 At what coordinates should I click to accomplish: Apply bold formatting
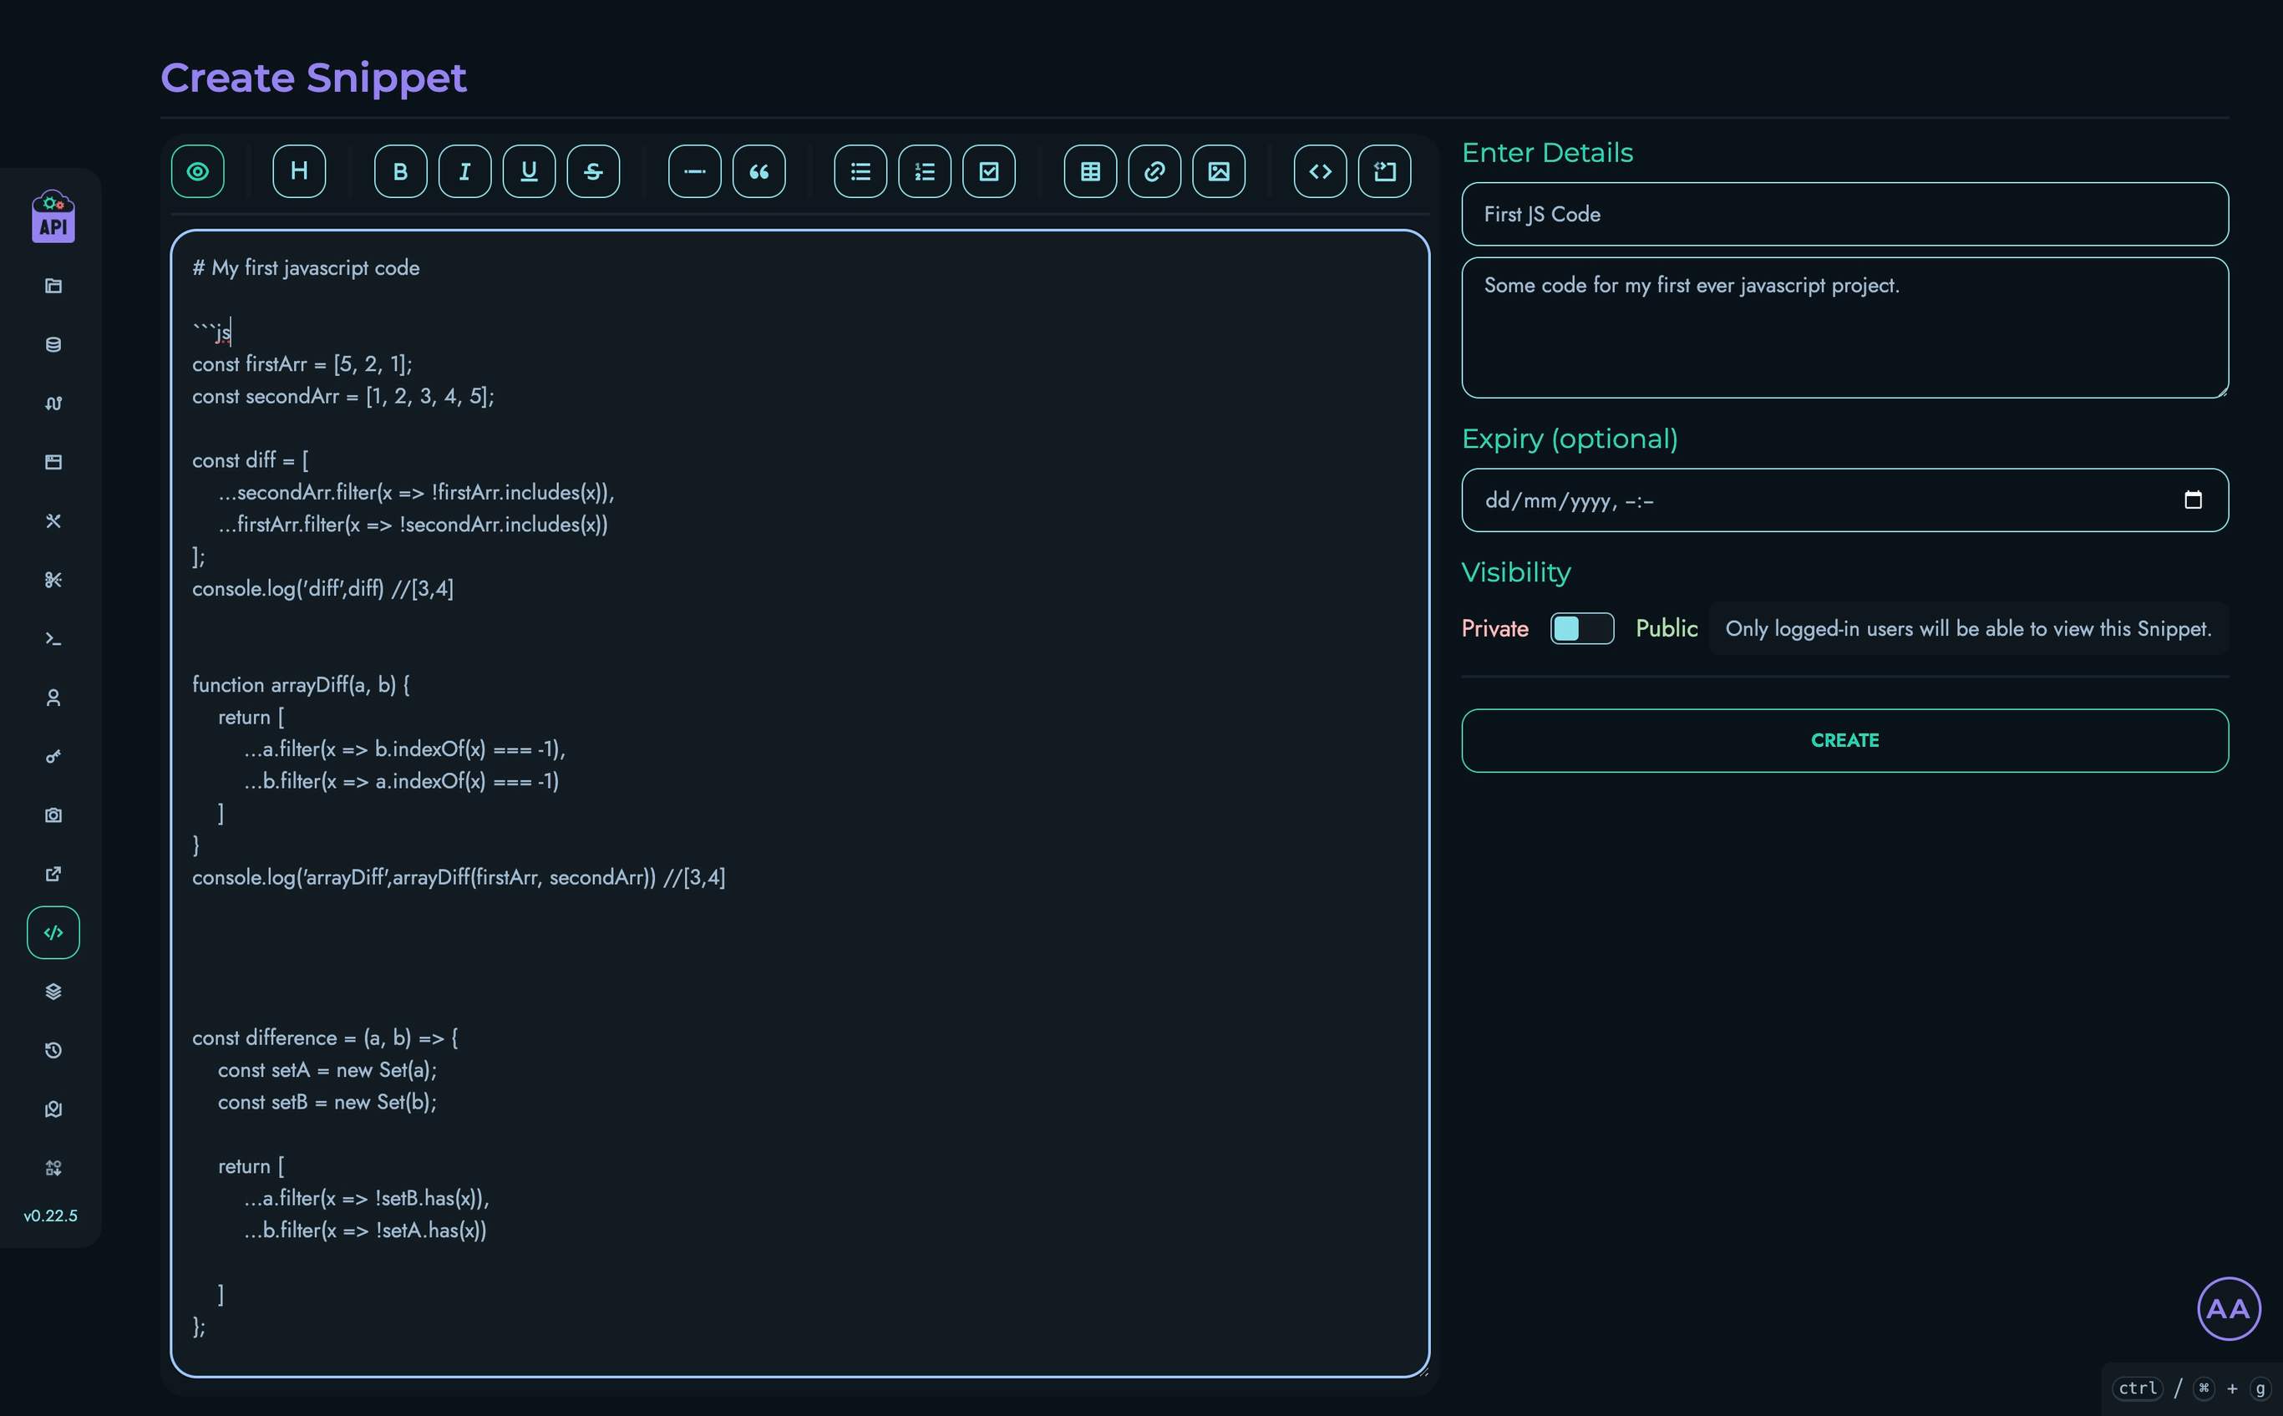(x=400, y=171)
